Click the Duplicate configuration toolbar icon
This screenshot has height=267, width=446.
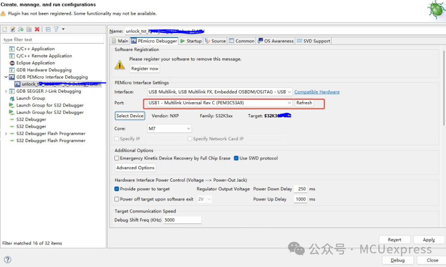(29, 29)
